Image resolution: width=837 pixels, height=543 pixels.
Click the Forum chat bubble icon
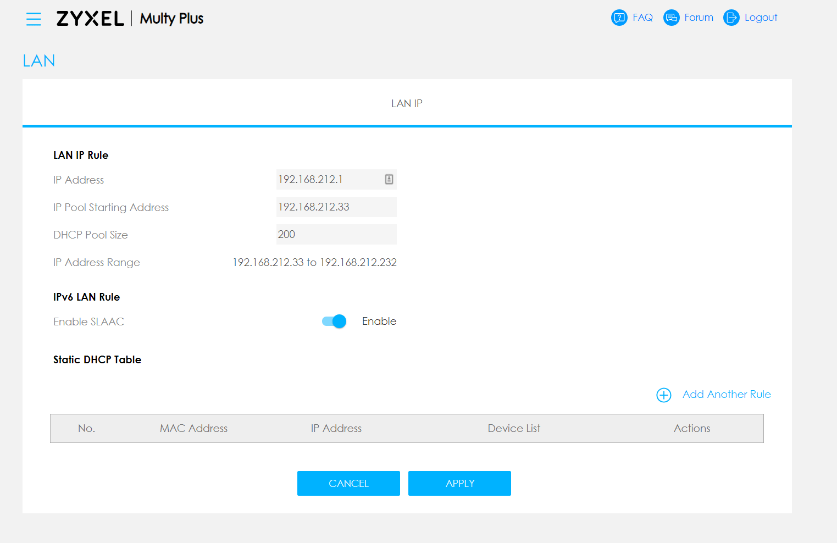(671, 18)
